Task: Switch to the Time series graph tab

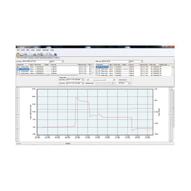Action: (x=22, y=58)
